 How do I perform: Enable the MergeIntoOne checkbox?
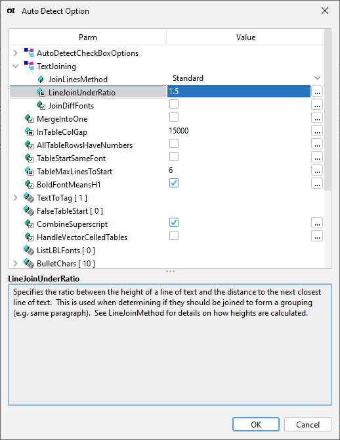174,117
